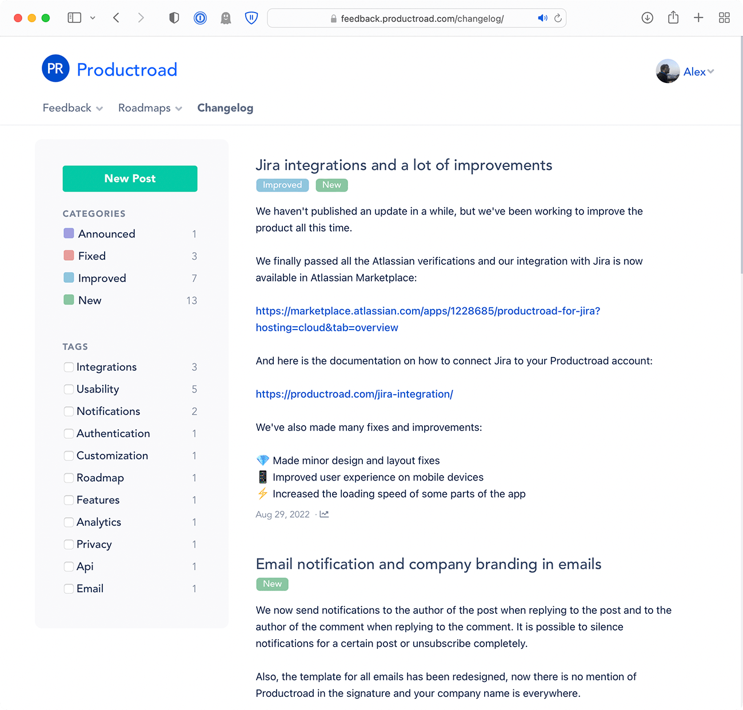Click the purple Announced color swatch

click(69, 233)
